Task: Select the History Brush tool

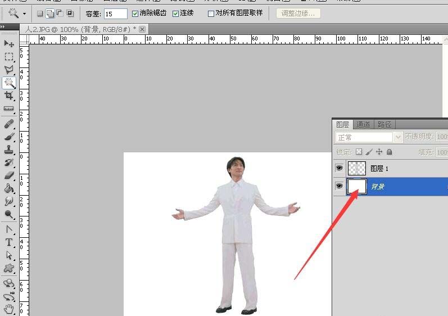Action: coord(9,162)
